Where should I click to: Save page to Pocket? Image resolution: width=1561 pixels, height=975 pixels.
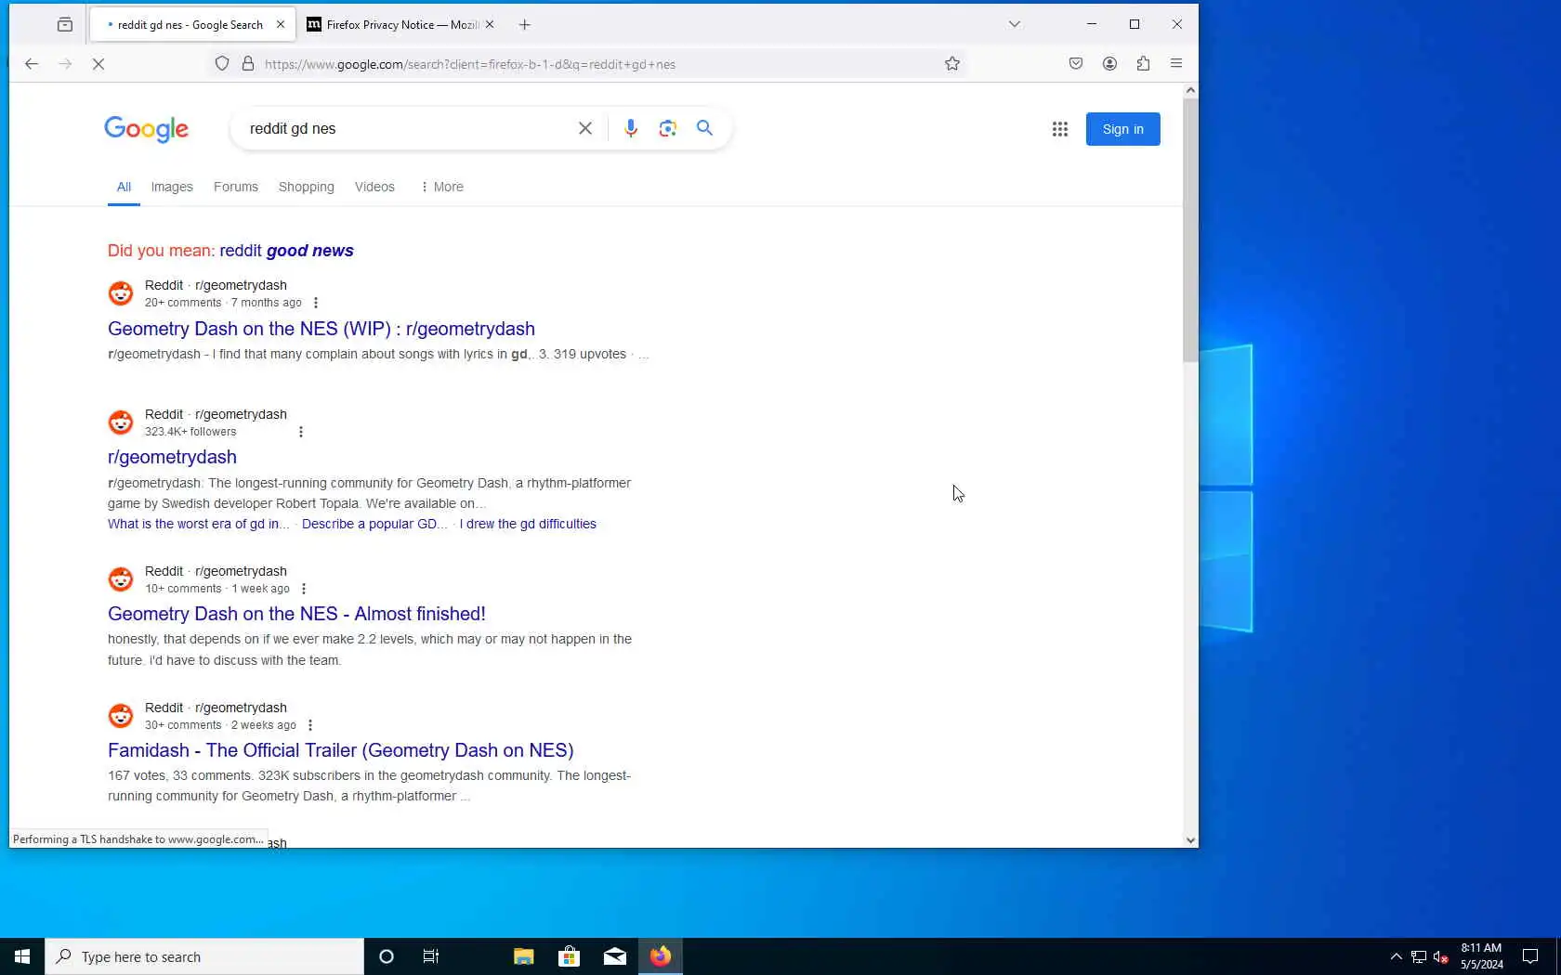1076,64
